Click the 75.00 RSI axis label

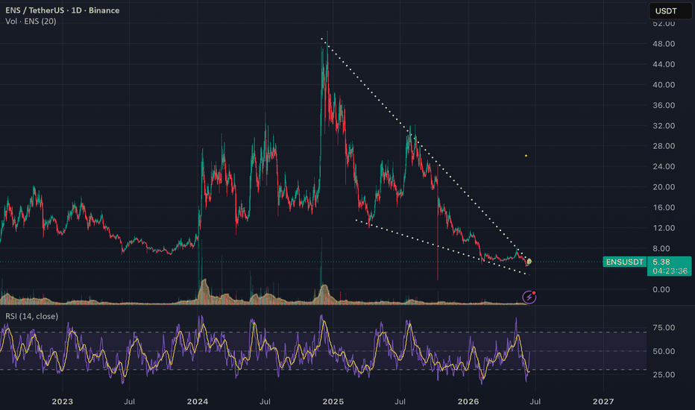point(664,327)
